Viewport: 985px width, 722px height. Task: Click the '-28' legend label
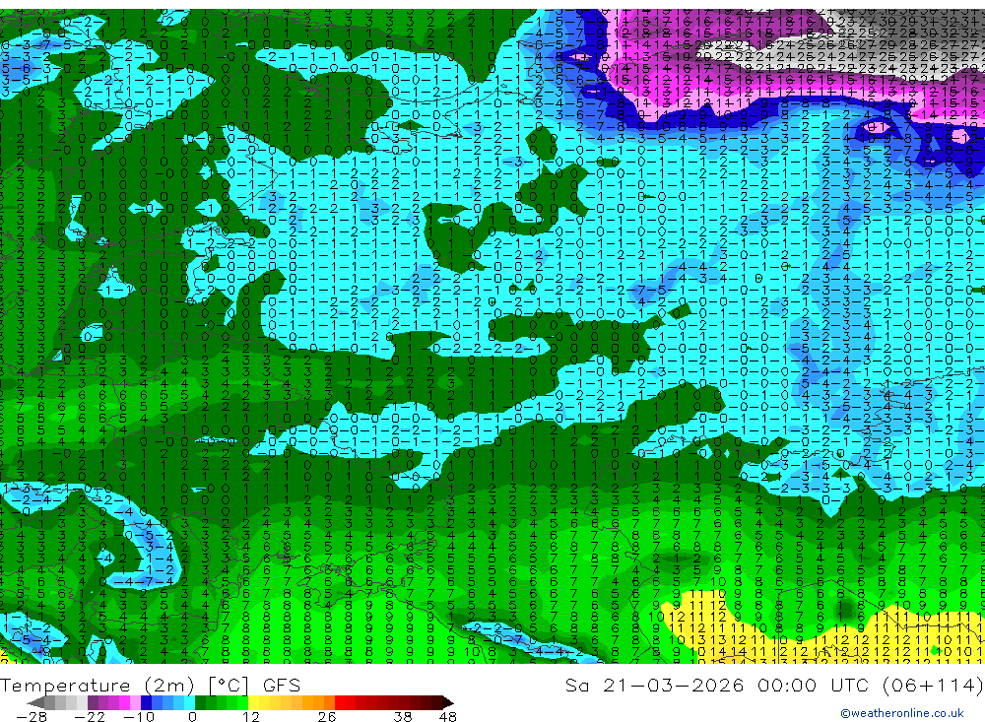32,716
